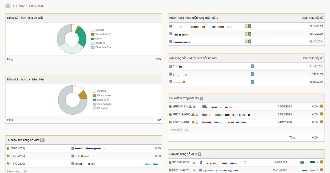Download the document for PR2312-0109
This screenshot has width=330, height=173.
pos(197,122)
